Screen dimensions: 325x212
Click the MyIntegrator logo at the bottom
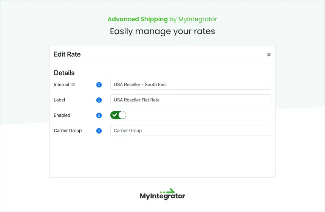(x=162, y=194)
